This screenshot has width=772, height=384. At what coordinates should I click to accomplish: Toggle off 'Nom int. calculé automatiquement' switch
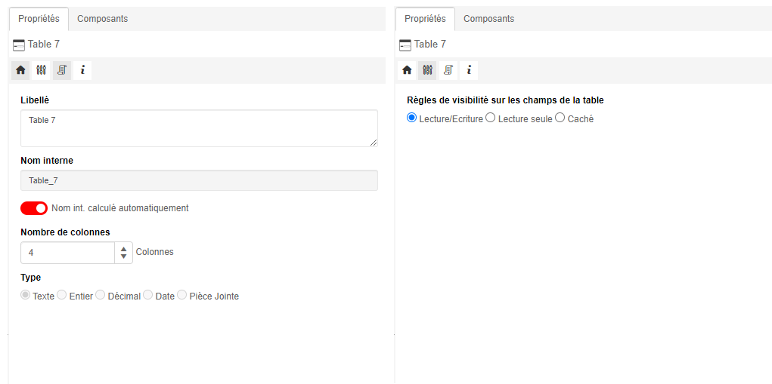pyautogui.click(x=34, y=208)
